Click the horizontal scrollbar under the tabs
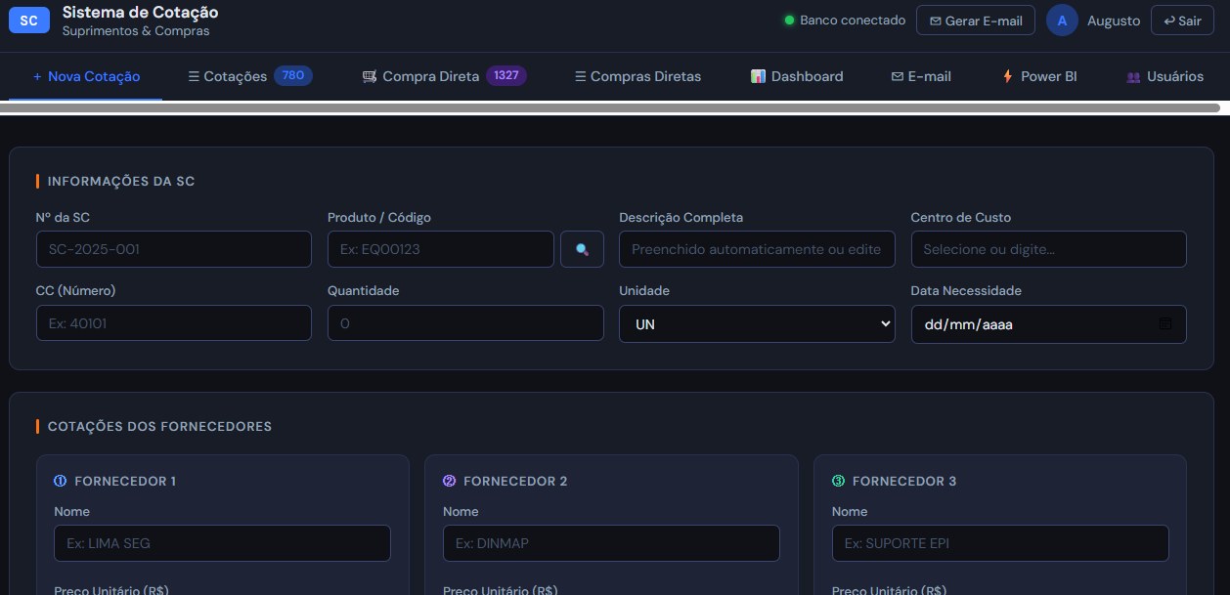1230x595 pixels. pos(610,107)
